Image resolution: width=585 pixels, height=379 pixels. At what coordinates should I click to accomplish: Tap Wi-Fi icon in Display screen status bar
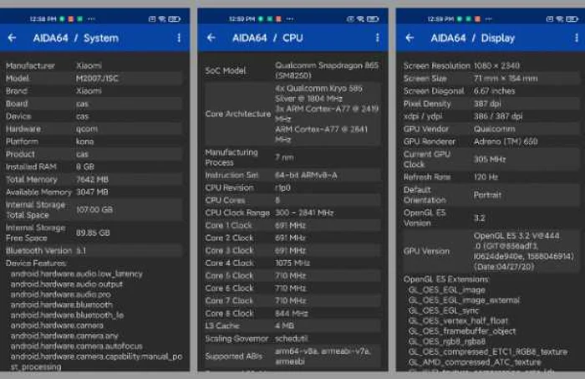pos(560,18)
